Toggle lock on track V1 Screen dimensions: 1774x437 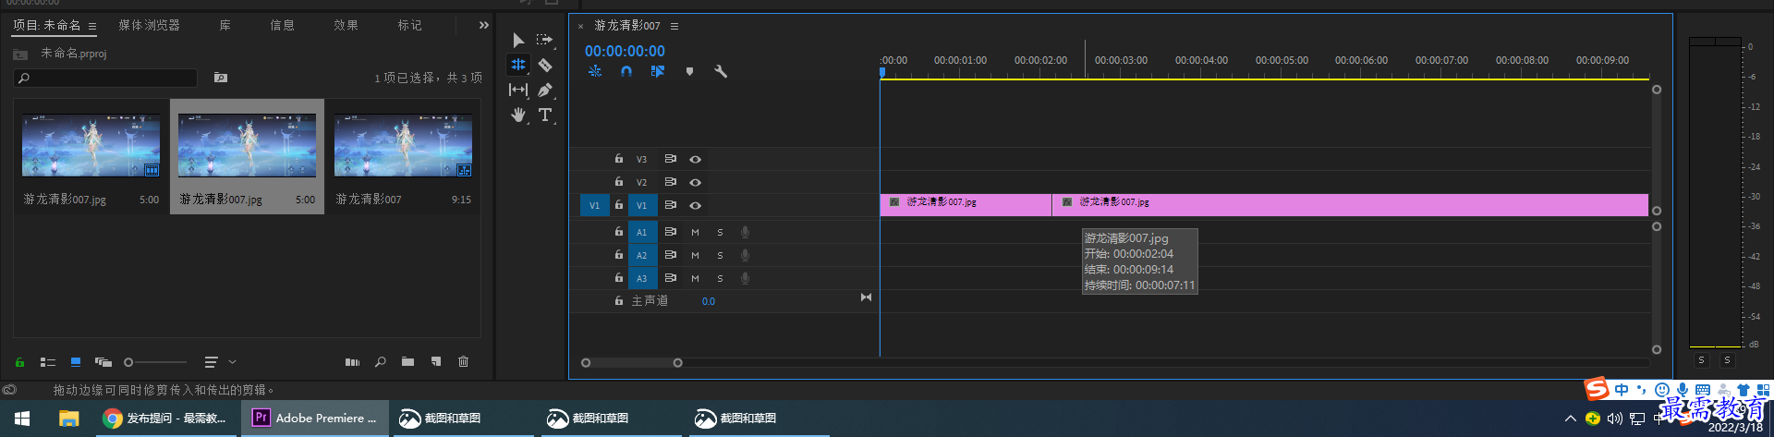click(619, 204)
